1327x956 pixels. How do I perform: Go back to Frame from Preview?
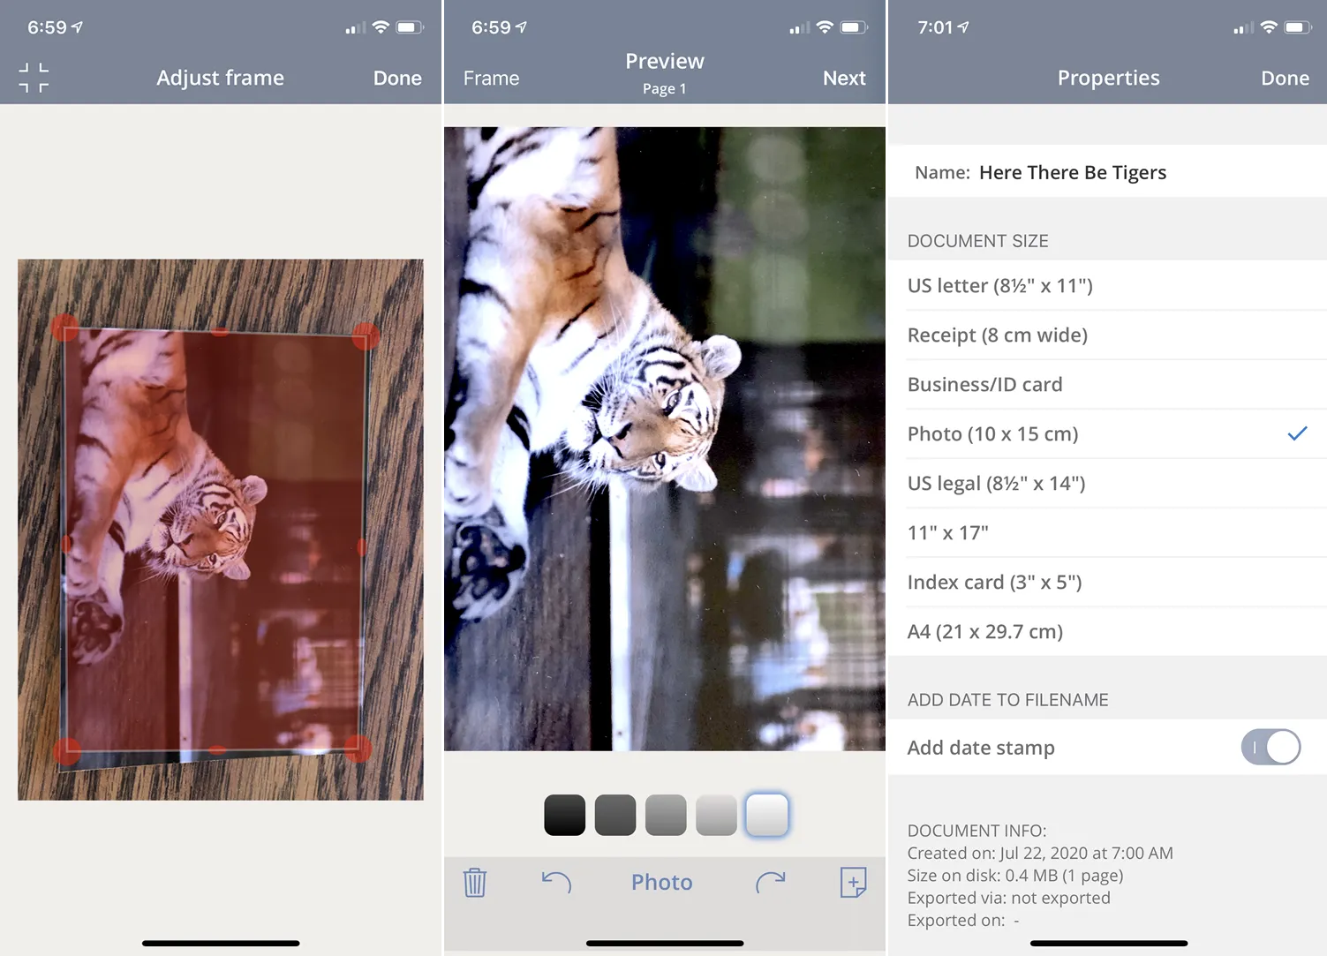point(491,78)
